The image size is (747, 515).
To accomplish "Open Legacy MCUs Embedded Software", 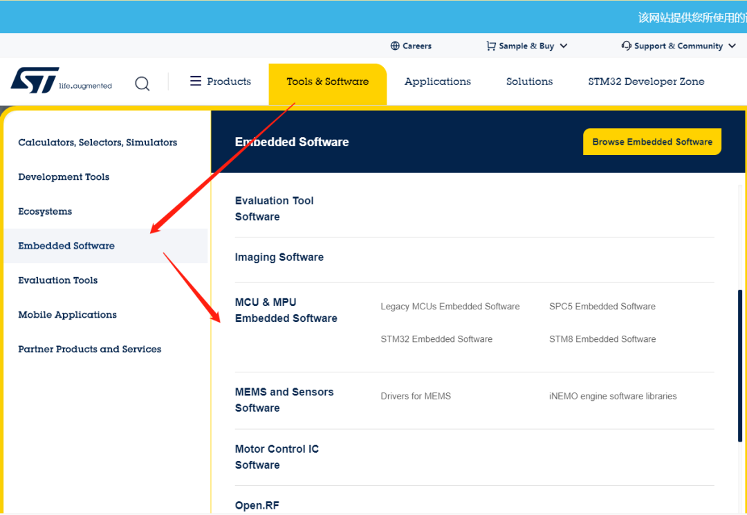I will 450,306.
